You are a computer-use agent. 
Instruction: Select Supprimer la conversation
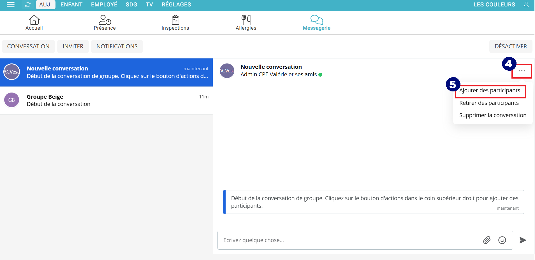[x=493, y=115]
